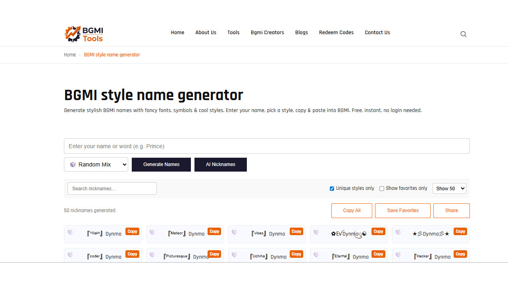Favorite the Meteor Dynmo nickname heart
Viewport: 508px width, 286px height.
pos(152,232)
